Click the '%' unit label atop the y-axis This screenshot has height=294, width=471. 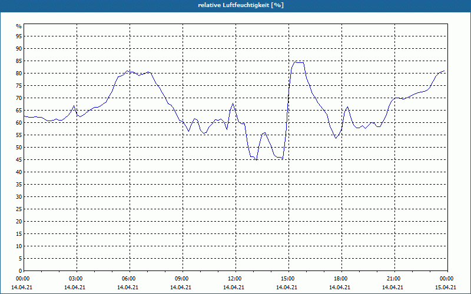pos(19,26)
